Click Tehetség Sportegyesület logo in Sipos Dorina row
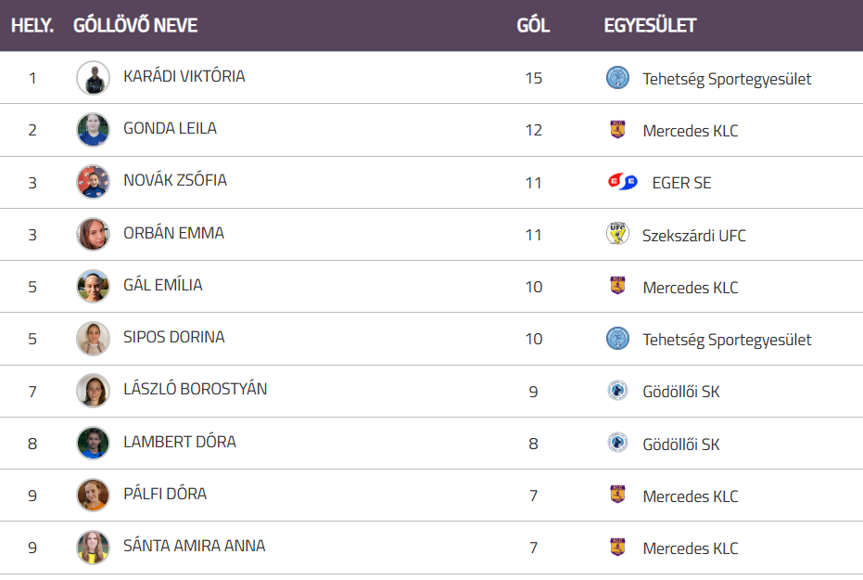Viewport: 863px width, 580px height. tap(617, 339)
